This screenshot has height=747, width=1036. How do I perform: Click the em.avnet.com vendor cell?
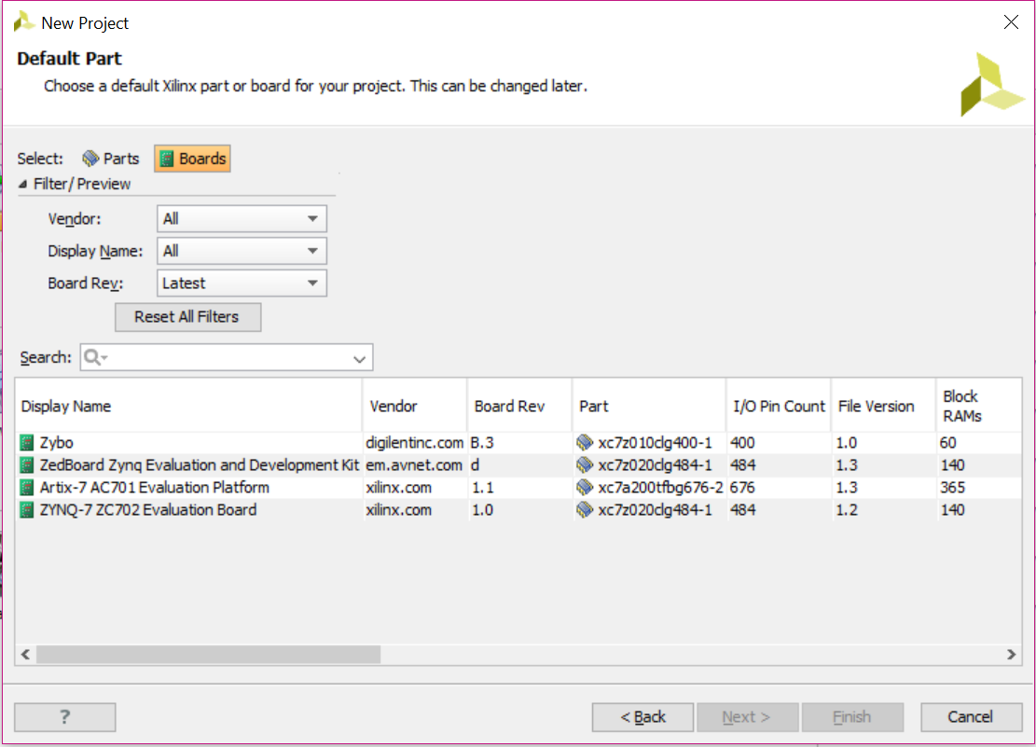414,464
